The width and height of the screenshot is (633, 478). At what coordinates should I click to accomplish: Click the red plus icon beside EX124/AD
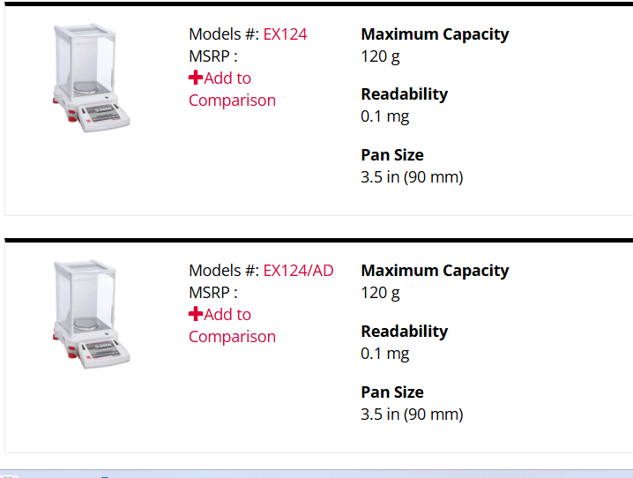[196, 314]
